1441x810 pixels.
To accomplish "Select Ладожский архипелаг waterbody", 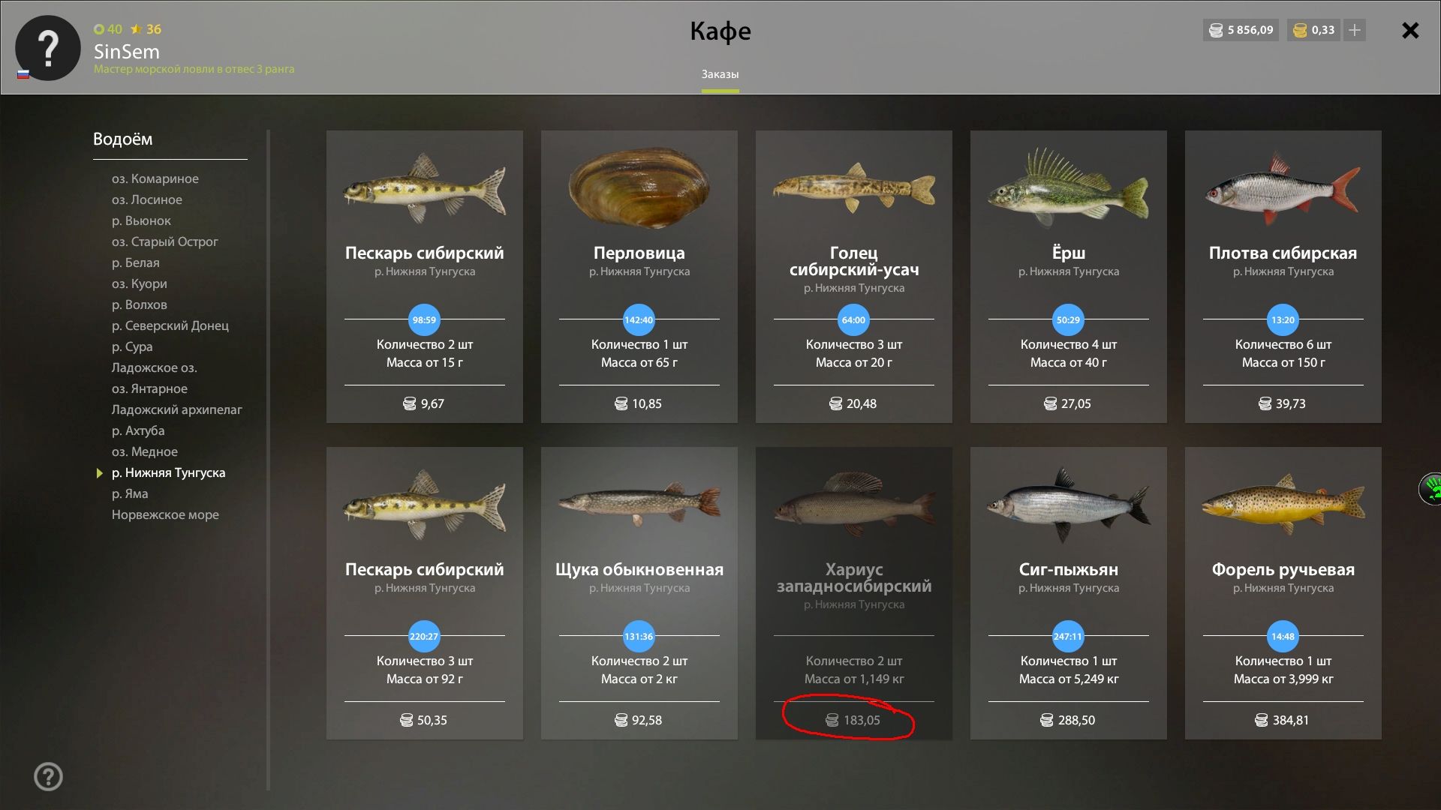I will (x=177, y=409).
